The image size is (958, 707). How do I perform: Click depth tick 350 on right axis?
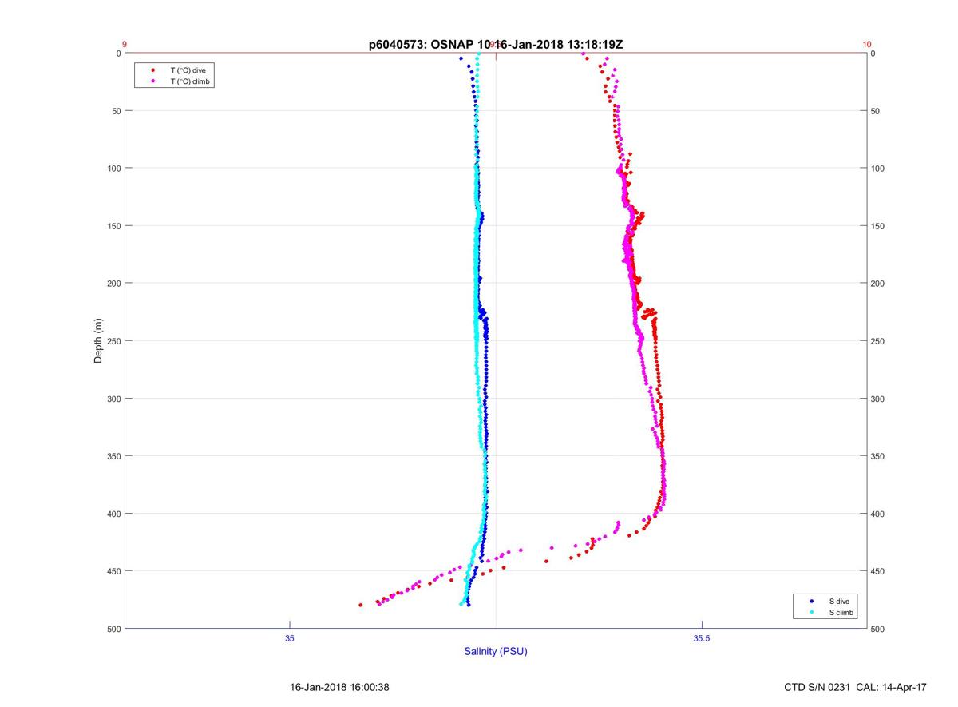click(x=877, y=456)
